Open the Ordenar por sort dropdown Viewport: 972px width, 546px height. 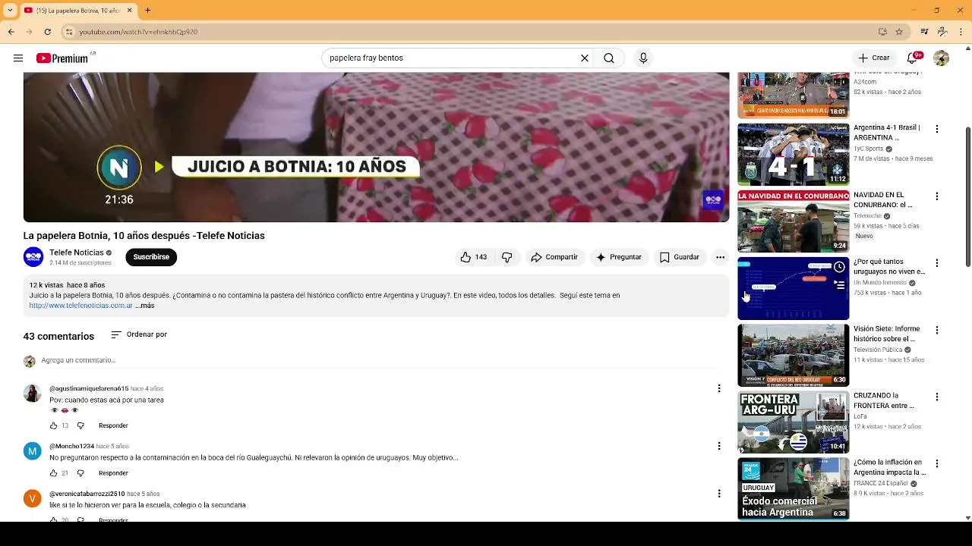[139, 334]
